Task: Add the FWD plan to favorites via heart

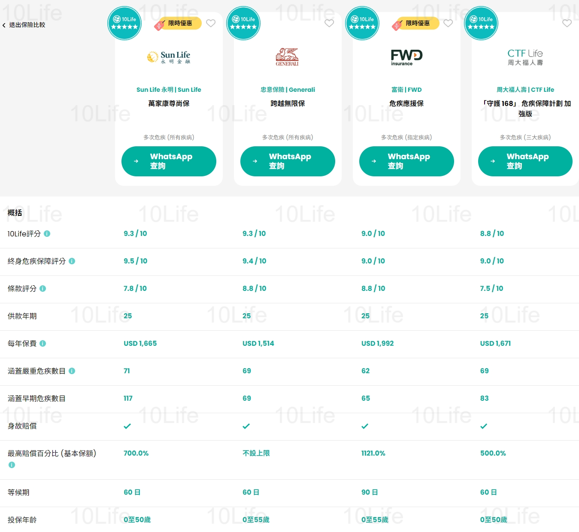Action: click(x=448, y=23)
